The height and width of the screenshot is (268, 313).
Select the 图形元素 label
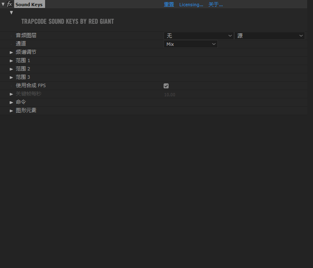click(x=26, y=110)
